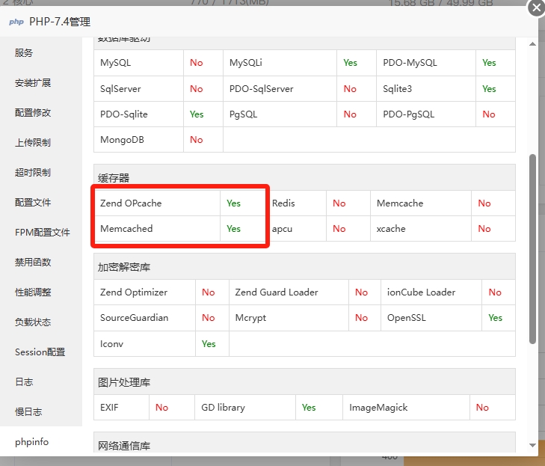This screenshot has height=466, width=545.
Task: Click the Yes value beside GD library
Action: click(x=309, y=407)
